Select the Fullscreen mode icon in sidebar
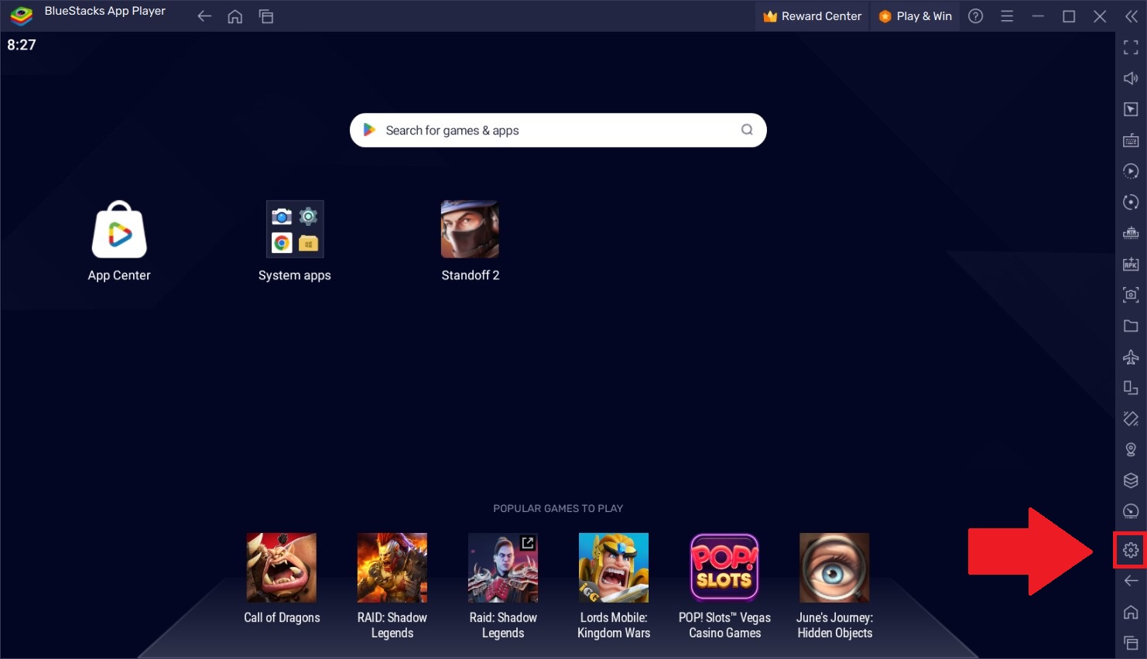The image size is (1147, 659). [x=1130, y=46]
